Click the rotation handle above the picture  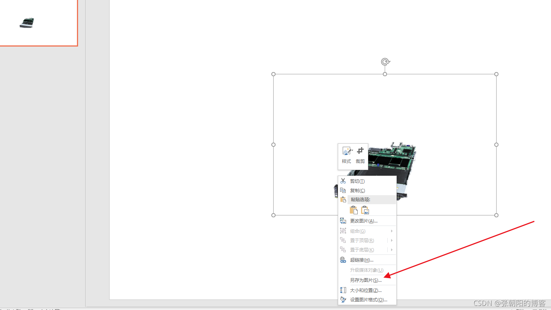point(385,62)
